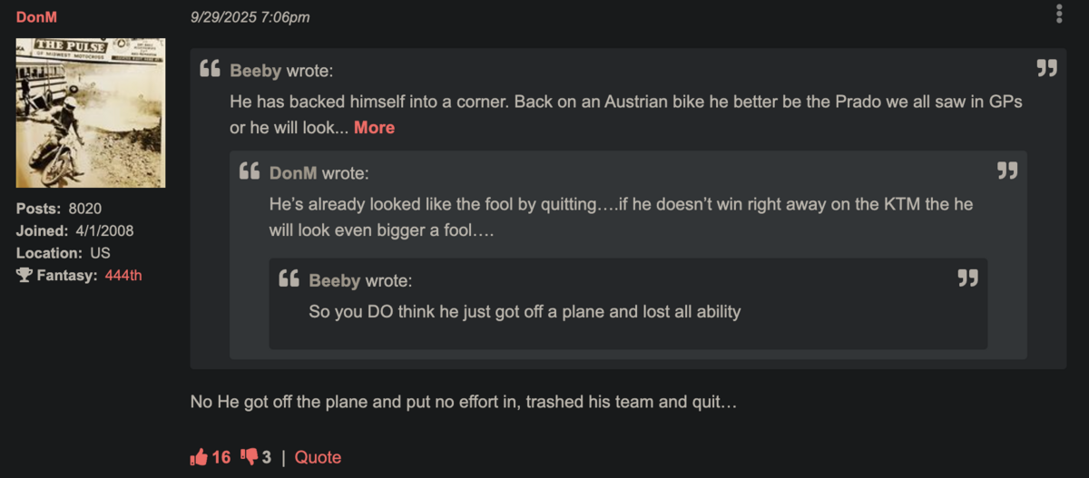The image size is (1089, 478).
Task: Click DonM's avatar image
Action: 91,112
